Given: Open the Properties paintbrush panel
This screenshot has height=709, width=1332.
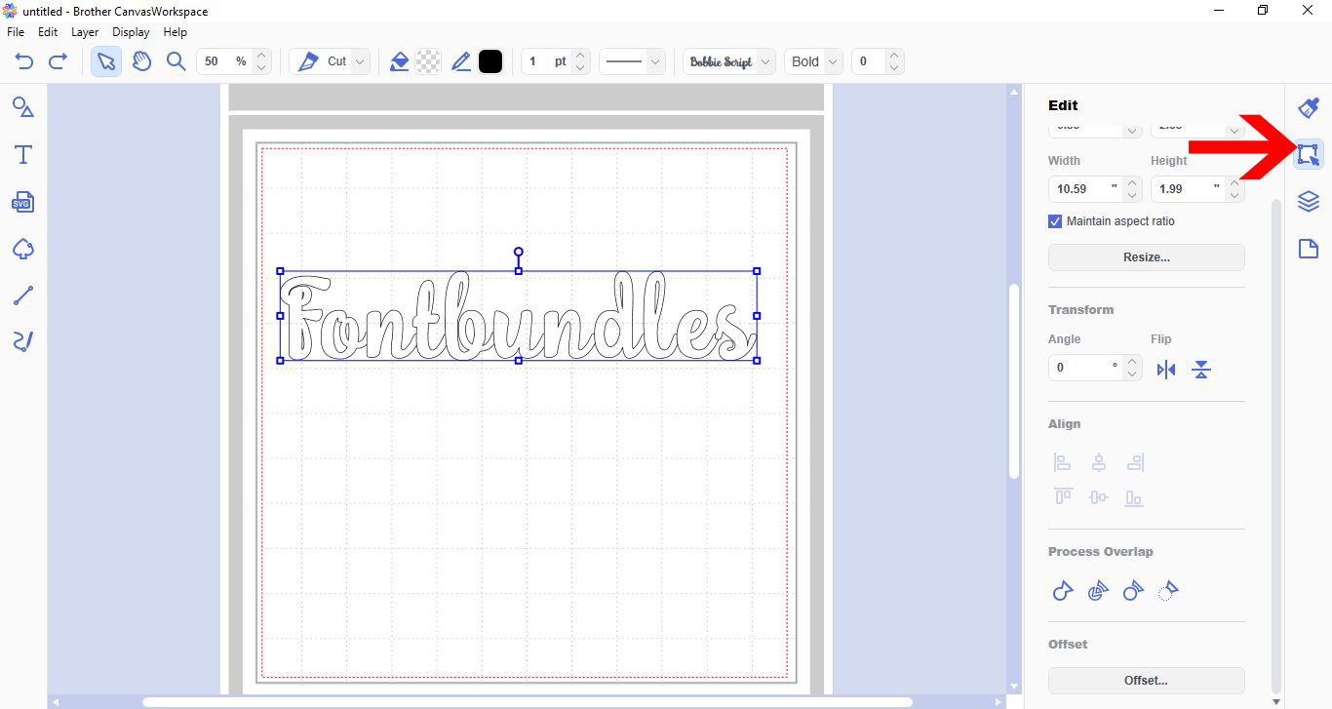Looking at the screenshot, I should click(x=1309, y=107).
